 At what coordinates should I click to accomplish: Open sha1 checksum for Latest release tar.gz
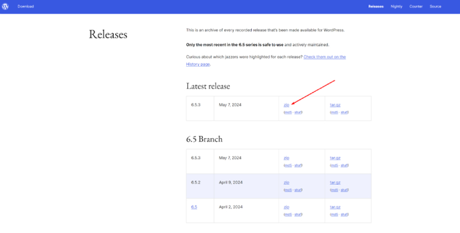click(x=344, y=112)
